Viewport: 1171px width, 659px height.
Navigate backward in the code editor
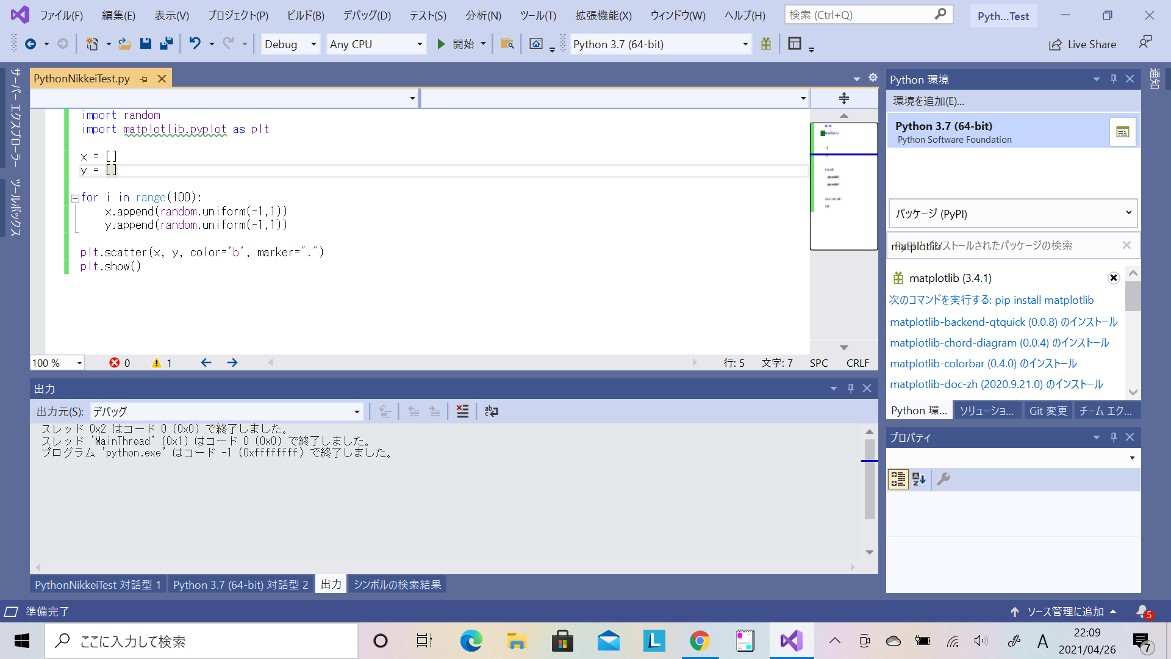pos(206,362)
